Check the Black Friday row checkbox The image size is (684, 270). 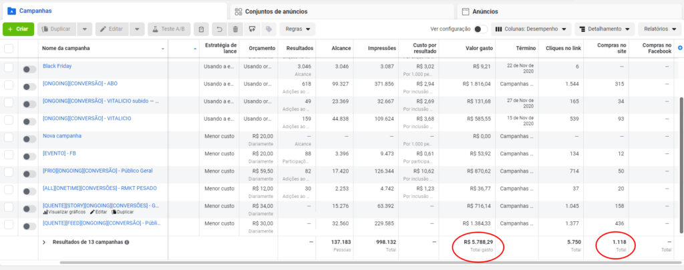tap(9, 67)
